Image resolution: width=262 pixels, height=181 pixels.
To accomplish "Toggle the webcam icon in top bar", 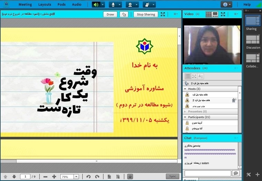I will (130, 4).
